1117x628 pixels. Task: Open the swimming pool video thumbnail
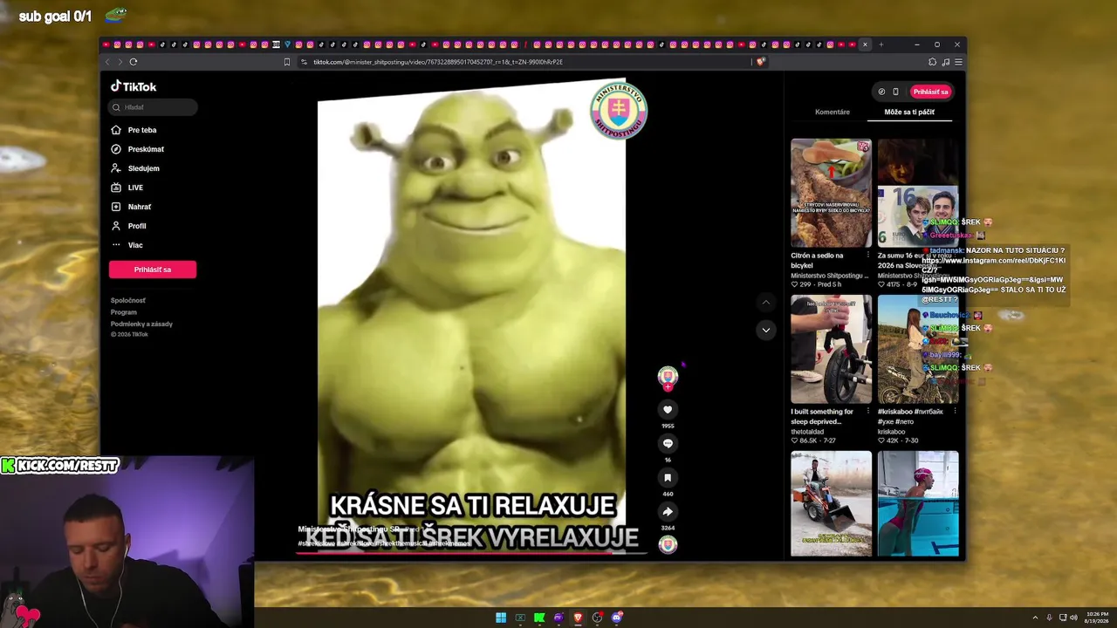(x=918, y=503)
